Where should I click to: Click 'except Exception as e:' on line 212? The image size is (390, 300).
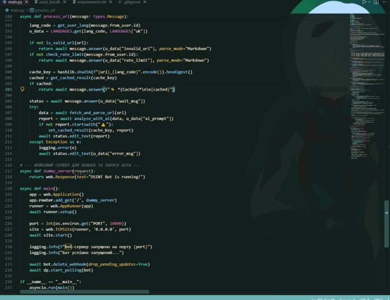[55, 142]
